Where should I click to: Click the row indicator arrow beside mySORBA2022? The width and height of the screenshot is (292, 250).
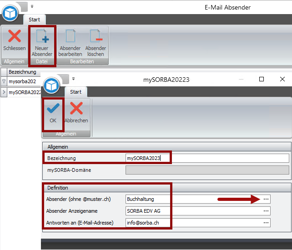click(4, 92)
